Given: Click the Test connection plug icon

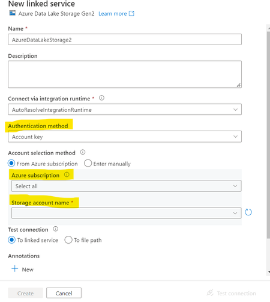Looking at the screenshot, I should [x=210, y=293].
